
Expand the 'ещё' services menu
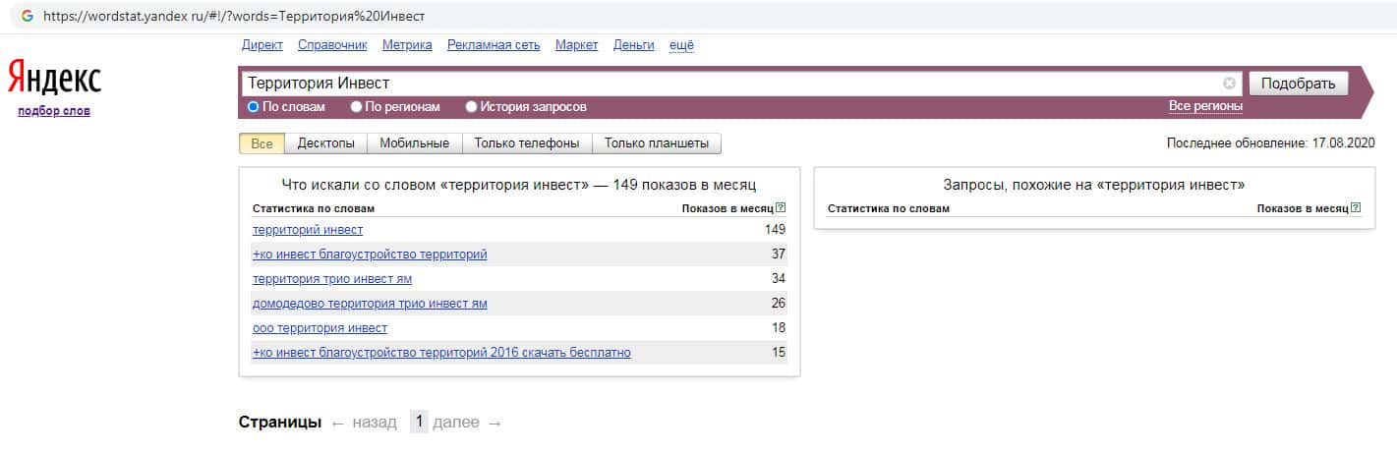pyautogui.click(x=681, y=45)
